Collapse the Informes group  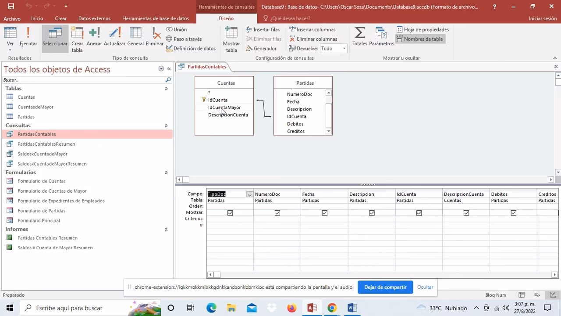point(166,229)
